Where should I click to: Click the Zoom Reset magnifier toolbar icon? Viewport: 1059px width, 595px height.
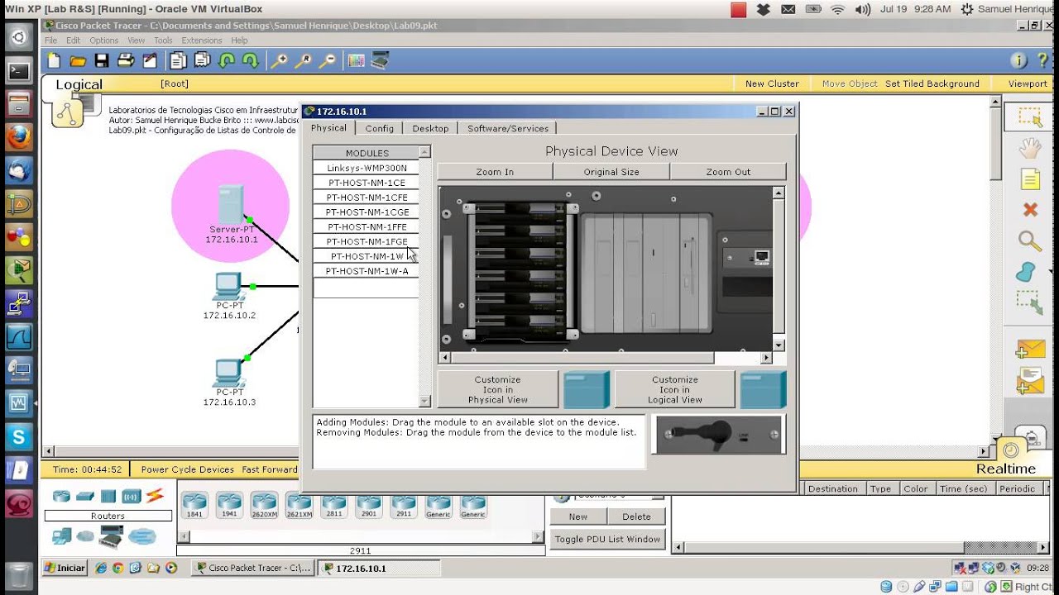[x=304, y=60]
